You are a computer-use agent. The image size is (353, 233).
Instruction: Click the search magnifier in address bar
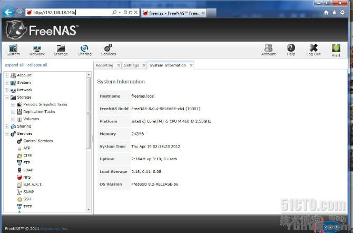(x=114, y=13)
